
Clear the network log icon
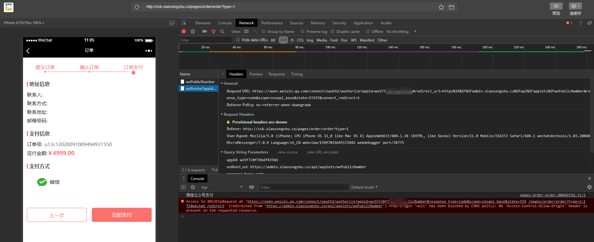click(193, 31)
